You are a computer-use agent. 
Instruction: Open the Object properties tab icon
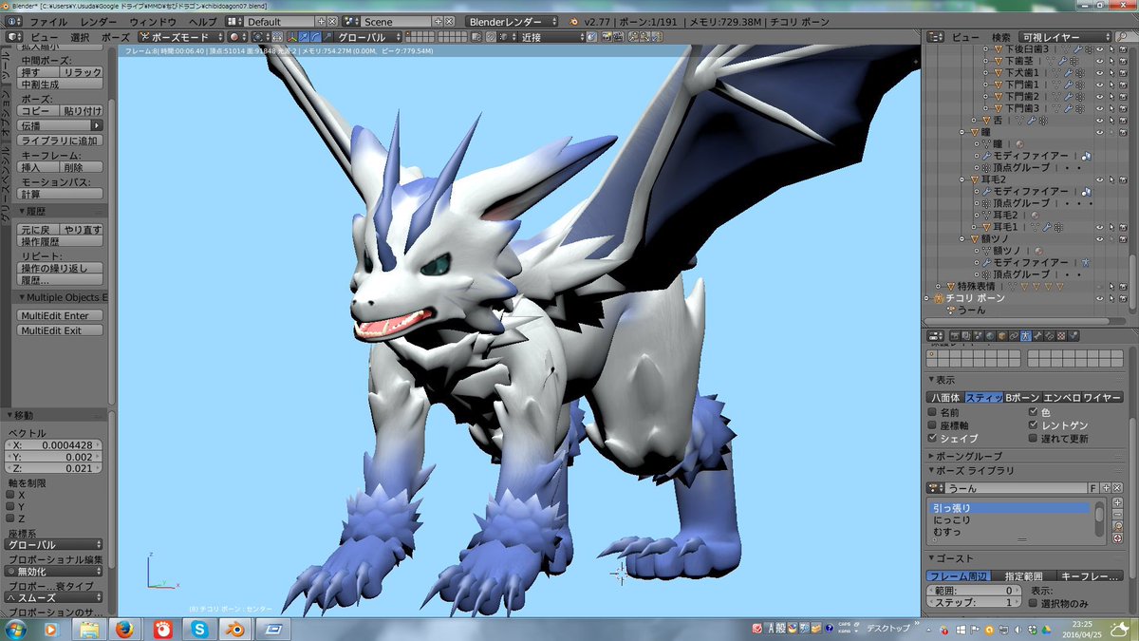pos(1001,336)
